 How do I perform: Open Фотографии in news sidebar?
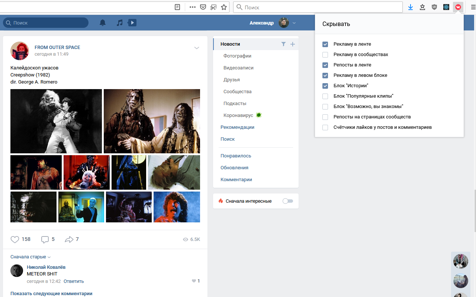[237, 56]
